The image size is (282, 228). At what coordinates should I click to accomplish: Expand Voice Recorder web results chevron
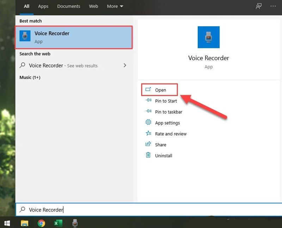coord(125,65)
